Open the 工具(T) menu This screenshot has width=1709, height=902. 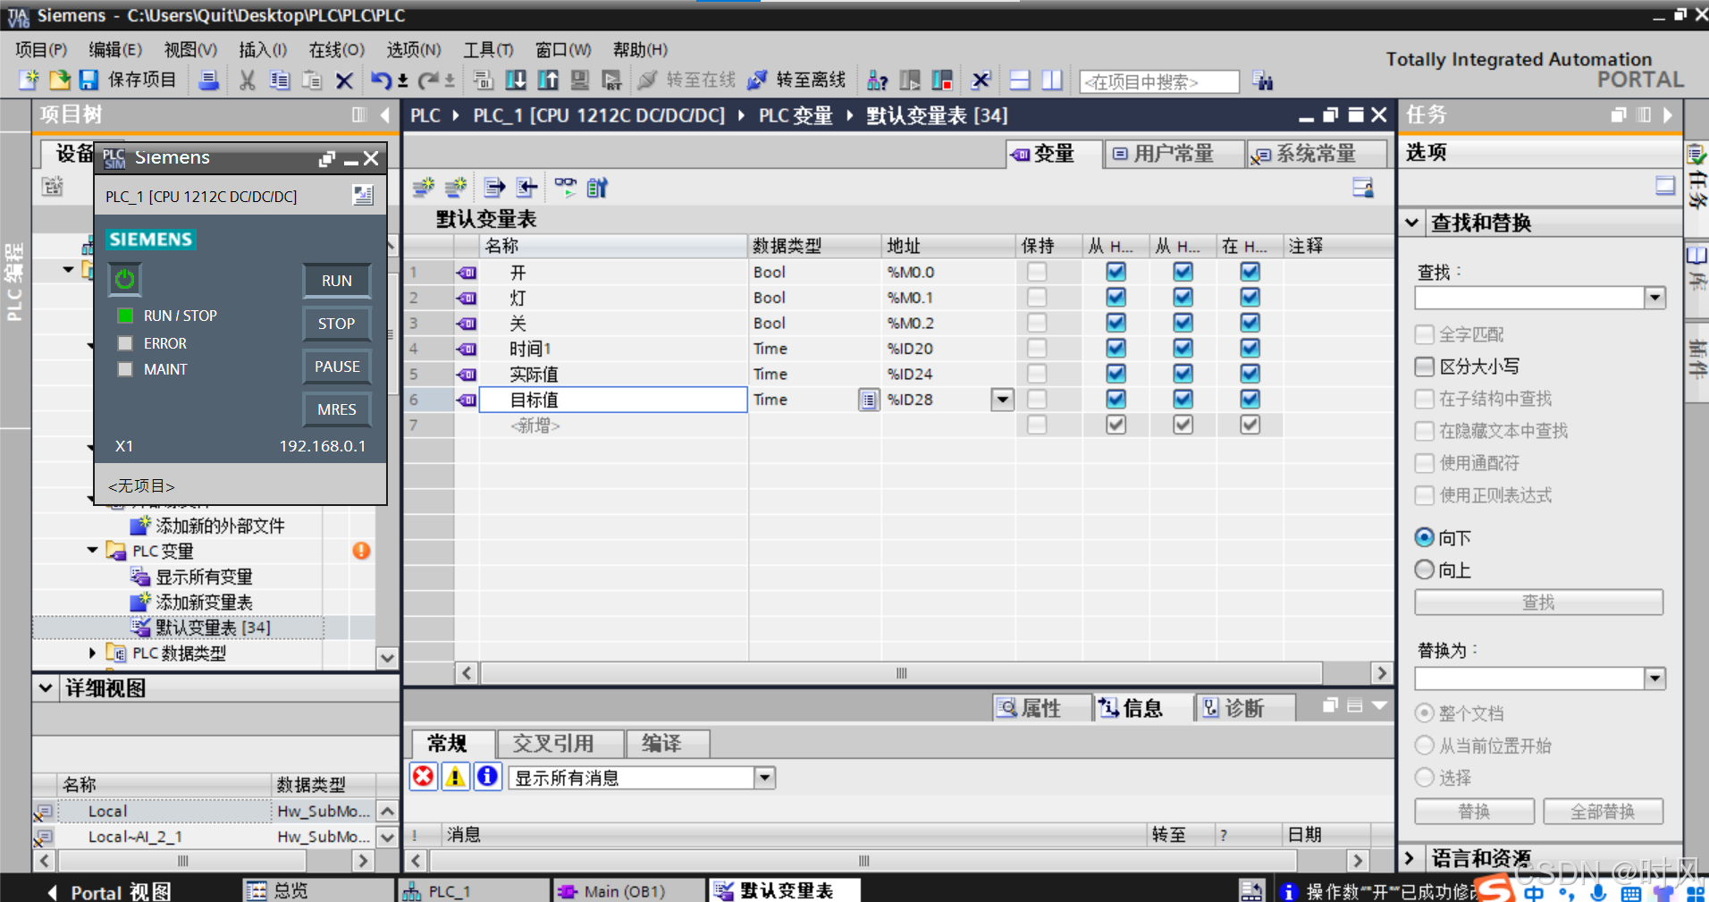[488, 50]
